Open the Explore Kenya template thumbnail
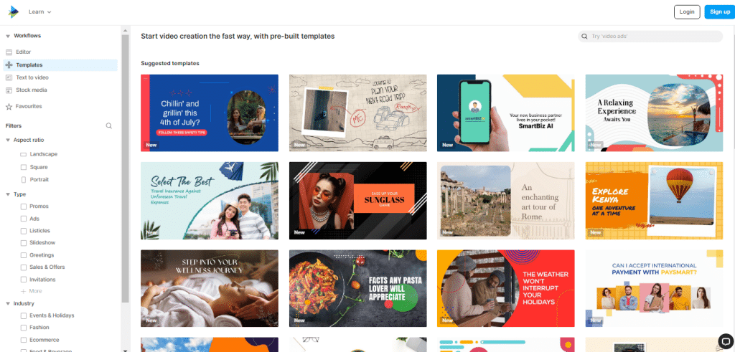The height and width of the screenshot is (352, 735). 654,201
